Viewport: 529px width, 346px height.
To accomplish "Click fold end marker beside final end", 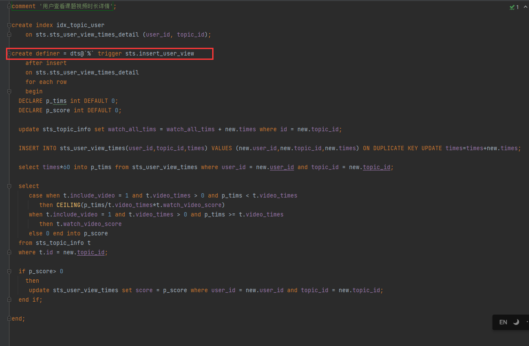I will [x=9, y=318].
